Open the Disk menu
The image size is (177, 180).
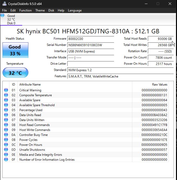point(51,10)
